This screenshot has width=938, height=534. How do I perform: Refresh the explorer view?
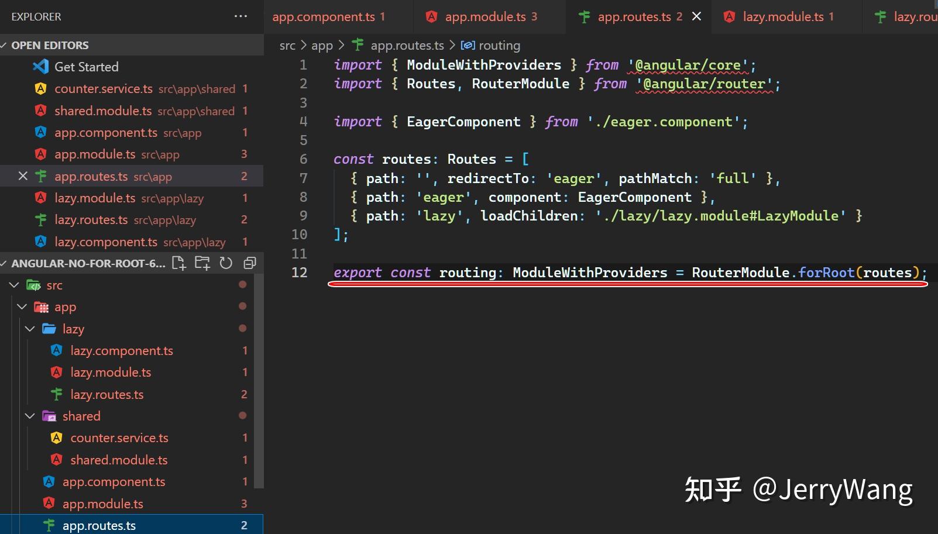226,263
